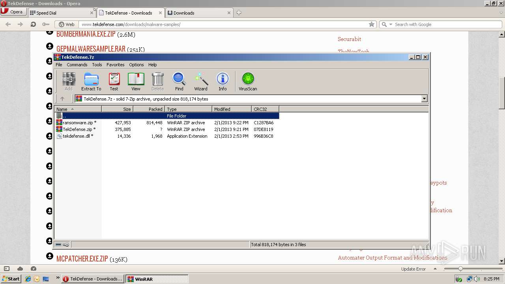Select the TekDefense.zip file row
This screenshot has height=284, width=505.
pyautogui.click(x=167, y=129)
